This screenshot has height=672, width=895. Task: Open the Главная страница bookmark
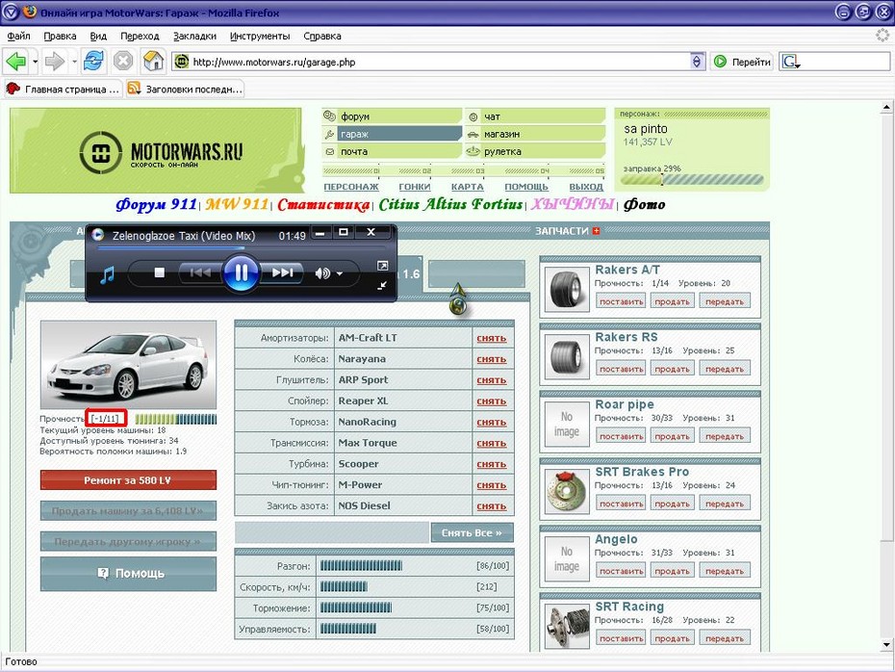coord(63,90)
